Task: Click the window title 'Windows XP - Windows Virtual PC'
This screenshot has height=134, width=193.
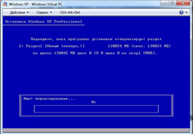Action: pos(36,4)
